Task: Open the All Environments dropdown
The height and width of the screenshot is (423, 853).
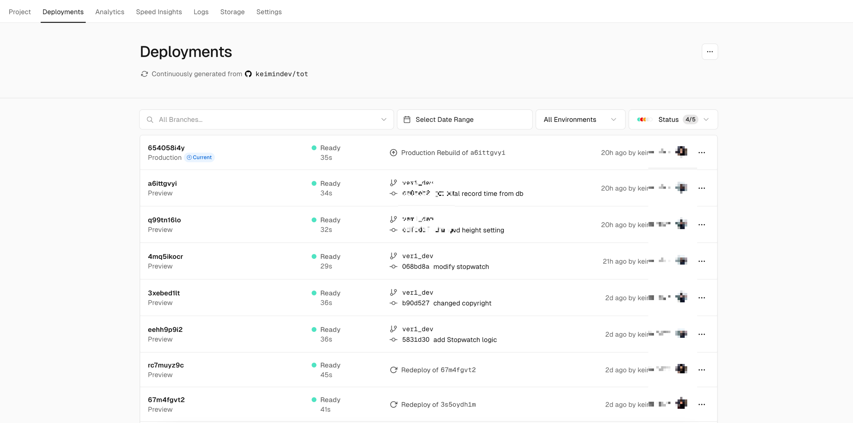Action: pos(580,120)
